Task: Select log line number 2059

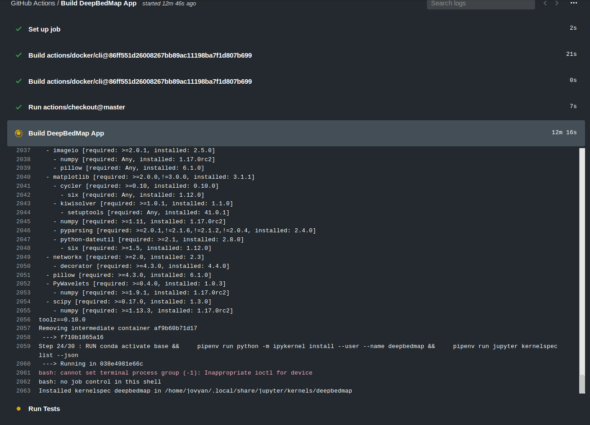Action: pyautogui.click(x=23, y=346)
